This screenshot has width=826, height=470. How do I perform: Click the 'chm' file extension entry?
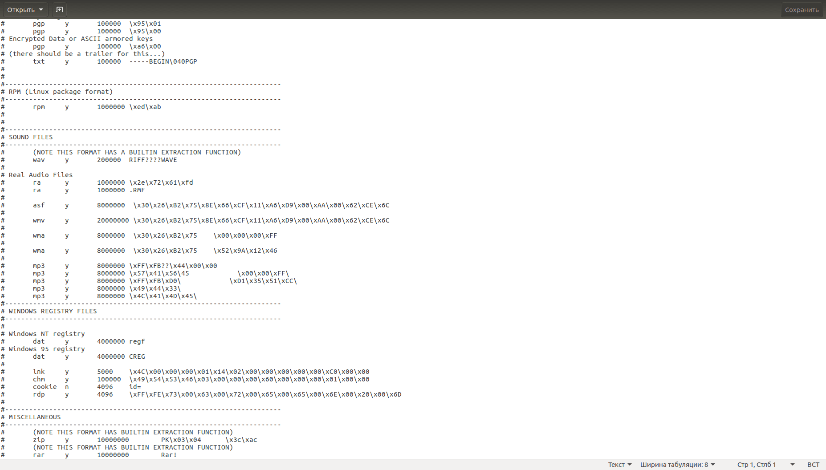[x=39, y=379]
